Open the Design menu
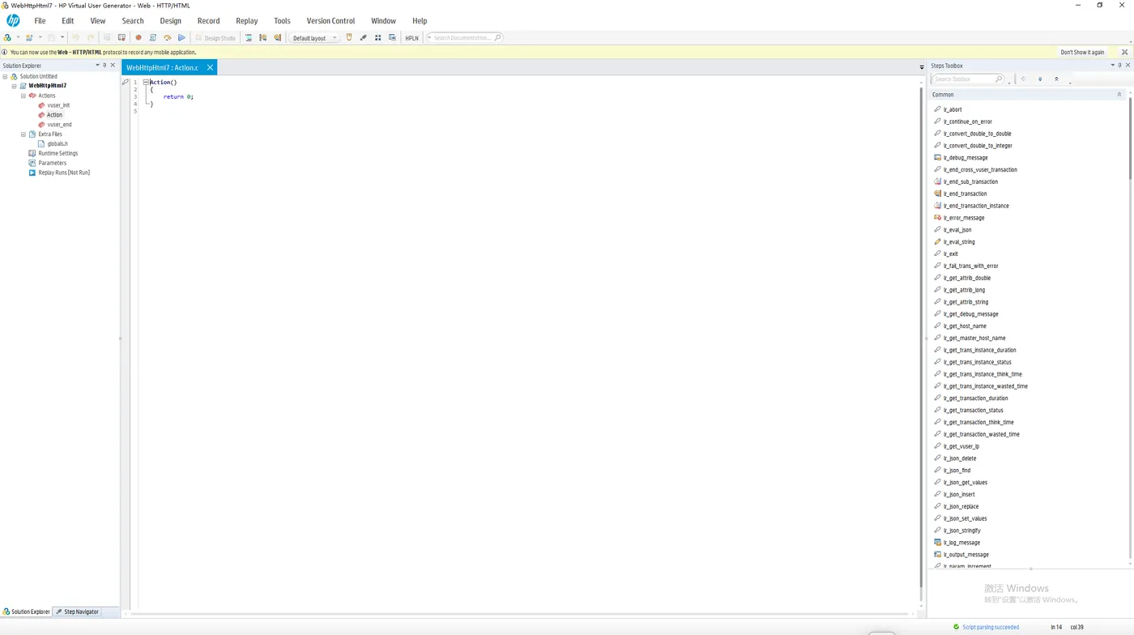1134x635 pixels. coord(170,21)
